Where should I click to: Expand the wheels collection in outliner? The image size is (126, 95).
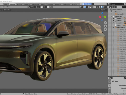point(114,18)
